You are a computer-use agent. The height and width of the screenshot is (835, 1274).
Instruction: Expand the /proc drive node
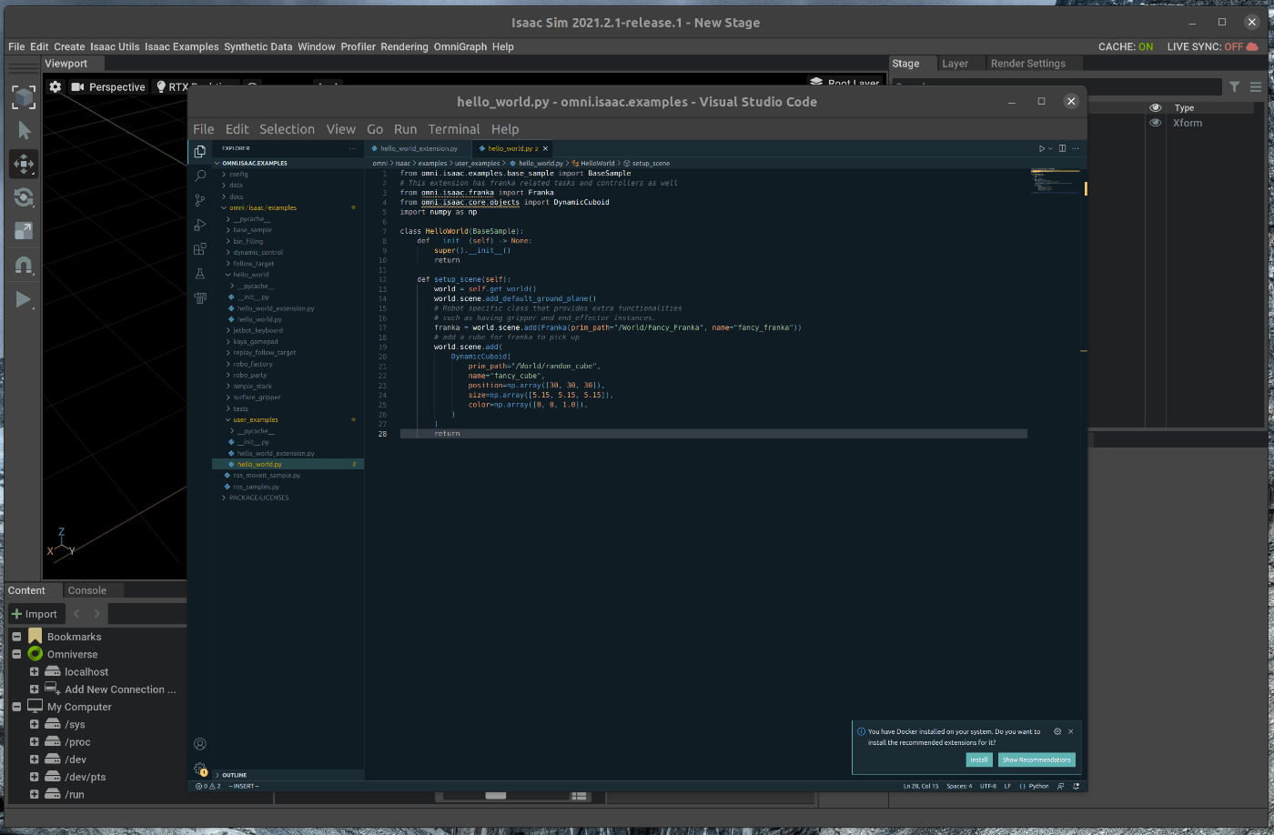tap(34, 742)
